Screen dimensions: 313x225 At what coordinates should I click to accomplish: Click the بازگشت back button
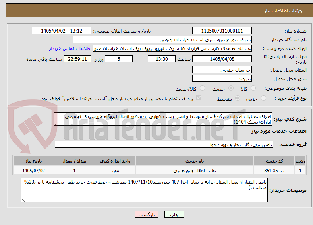147,214
